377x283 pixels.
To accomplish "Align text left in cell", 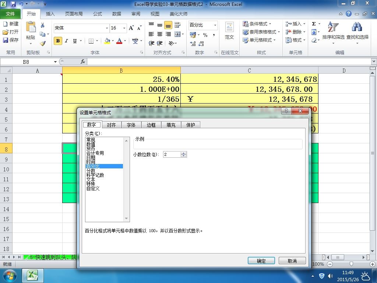I will click(151, 34).
